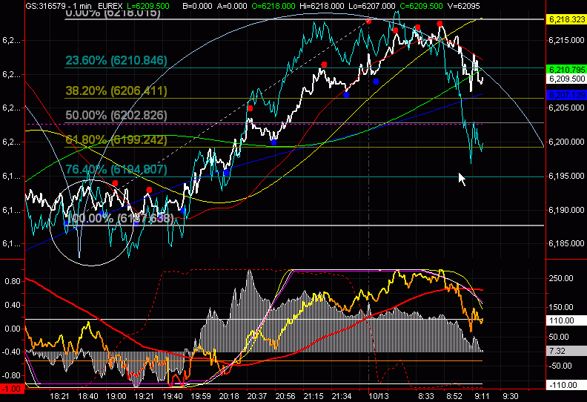Viewport: 587px width, 402px height.
Task: Click the 18:21 time axis label
Action: (59, 396)
